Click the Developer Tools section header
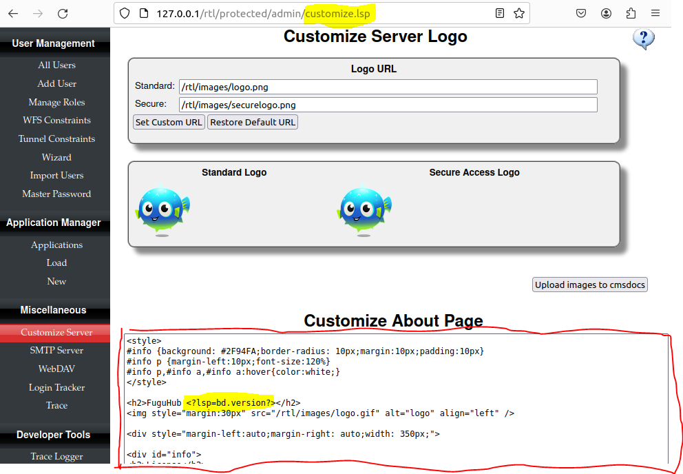The width and height of the screenshot is (683, 474). point(53,435)
